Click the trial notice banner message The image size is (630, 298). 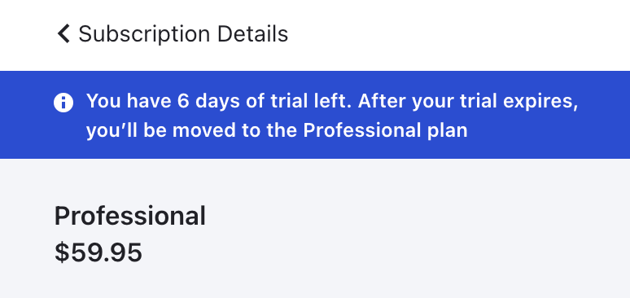pos(332,116)
